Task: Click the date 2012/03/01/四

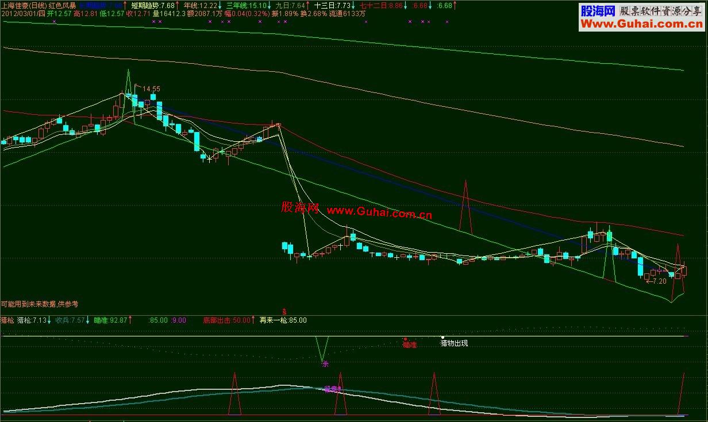Action: coord(24,13)
